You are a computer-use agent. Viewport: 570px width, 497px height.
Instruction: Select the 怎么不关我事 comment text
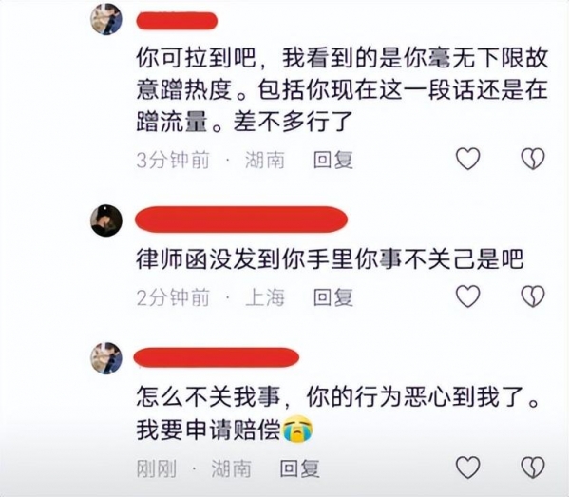(337, 413)
